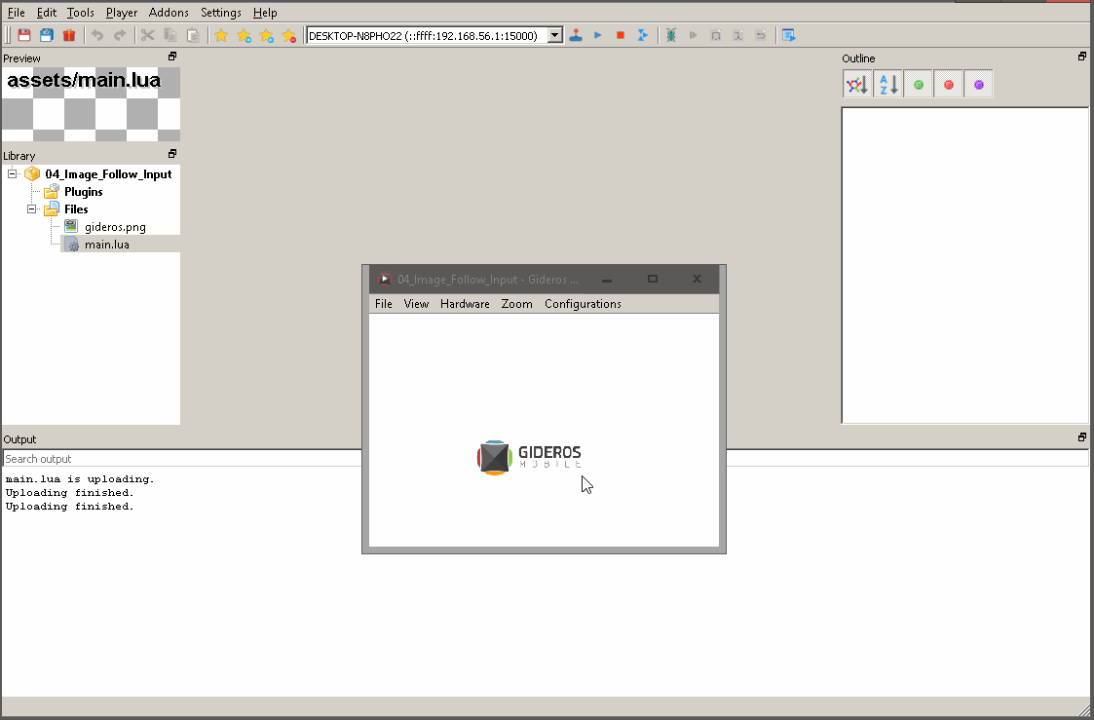Click the debug (bug) toolbar icon

(671, 34)
